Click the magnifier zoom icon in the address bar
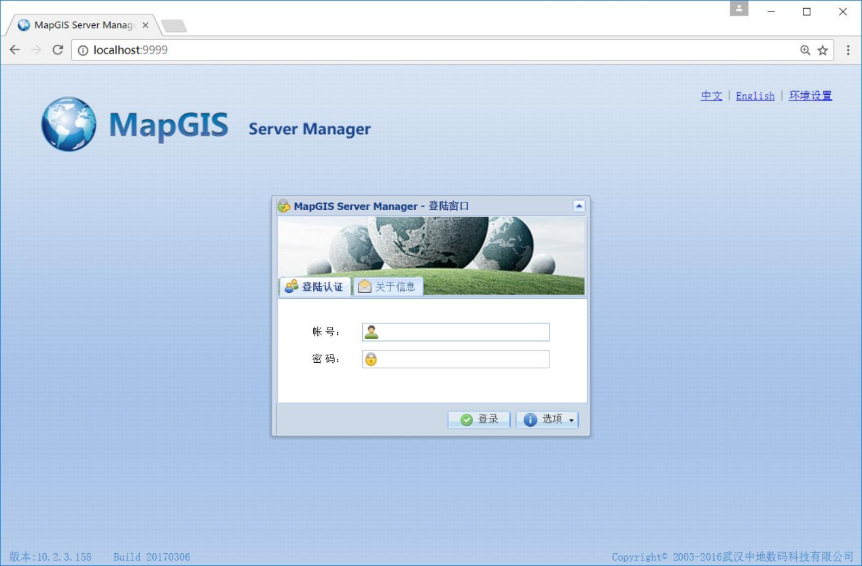This screenshot has height=566, width=862. point(805,50)
